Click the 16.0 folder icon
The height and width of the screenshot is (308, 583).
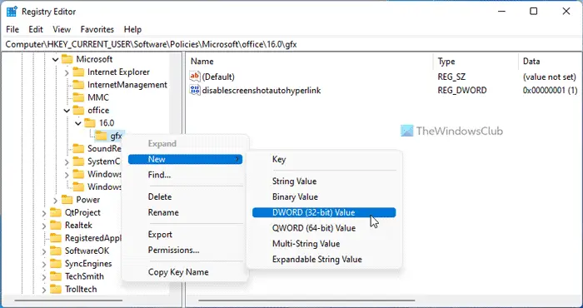90,123
